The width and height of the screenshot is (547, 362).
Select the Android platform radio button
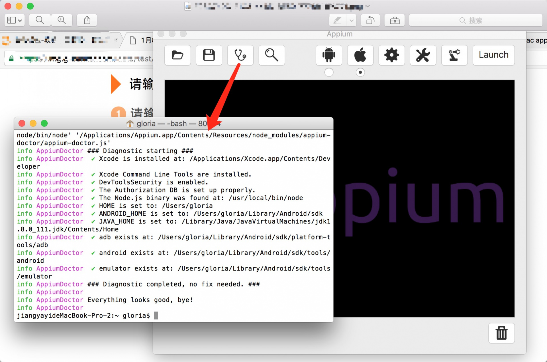329,72
